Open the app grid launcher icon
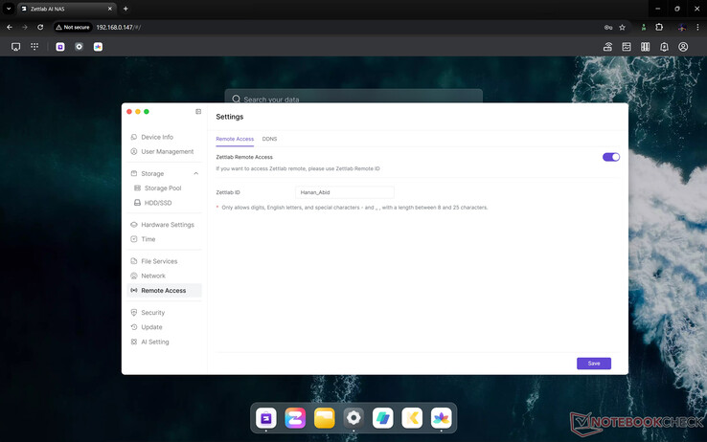 pos(35,47)
